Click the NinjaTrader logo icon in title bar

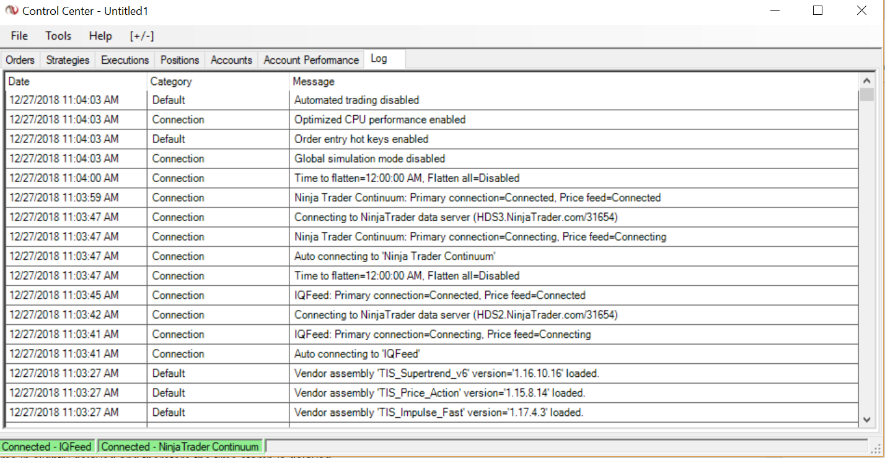click(x=12, y=11)
